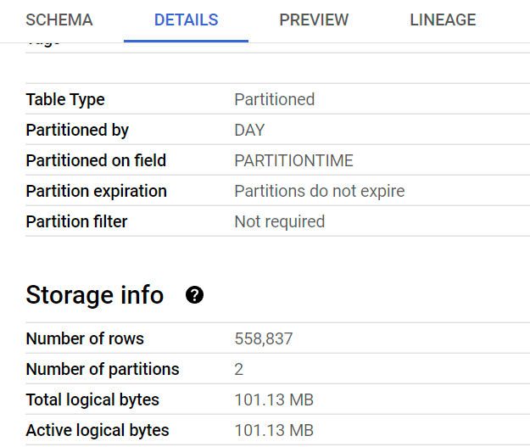Open the PREVIEW tab
The width and height of the screenshot is (530, 447).
coord(314,20)
